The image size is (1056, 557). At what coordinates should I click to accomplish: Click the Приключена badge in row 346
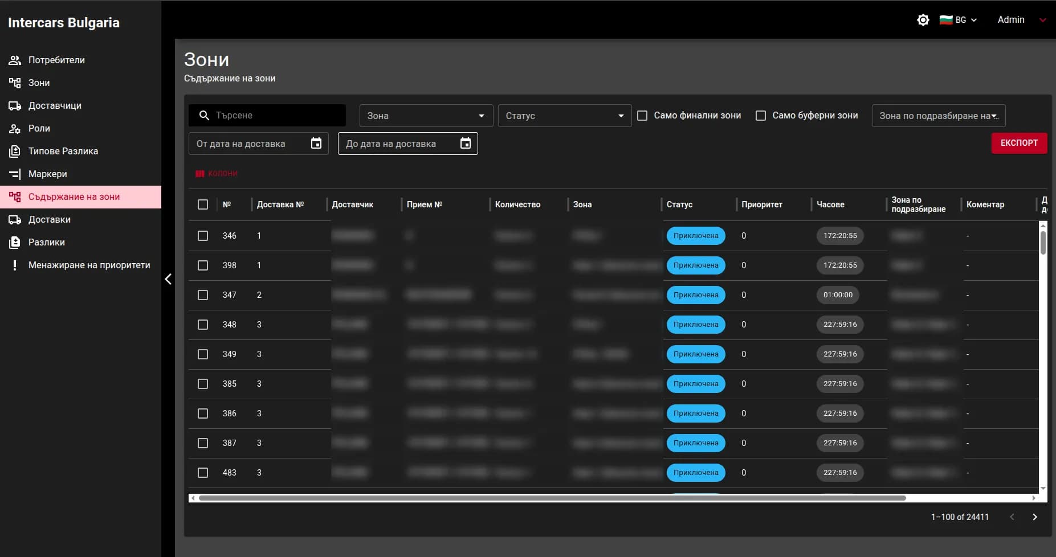click(696, 236)
